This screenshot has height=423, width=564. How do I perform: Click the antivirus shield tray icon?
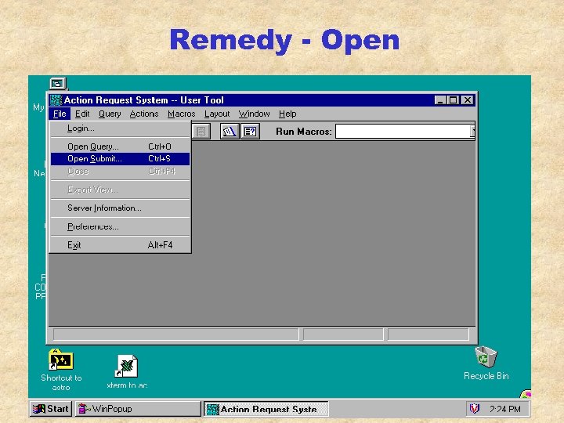pyautogui.click(x=475, y=409)
